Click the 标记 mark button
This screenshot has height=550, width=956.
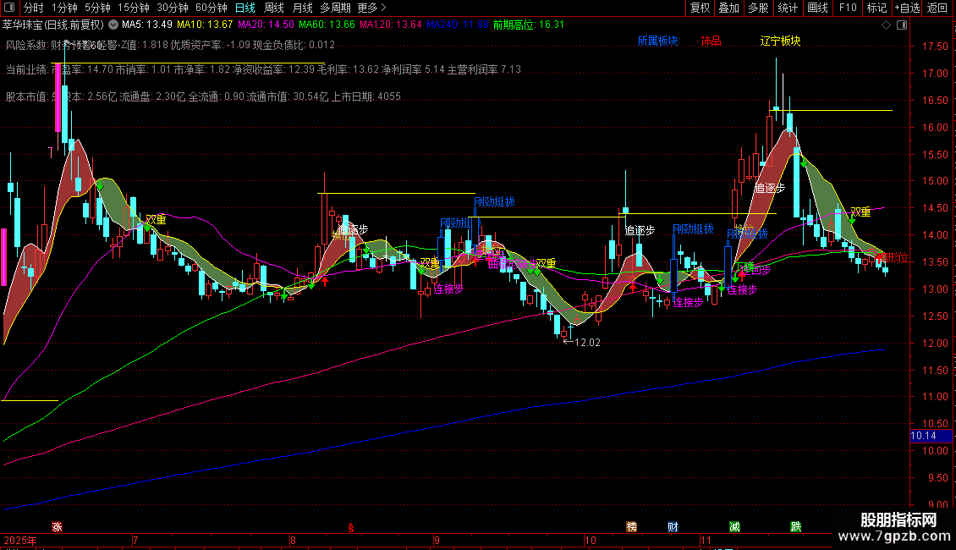click(876, 8)
